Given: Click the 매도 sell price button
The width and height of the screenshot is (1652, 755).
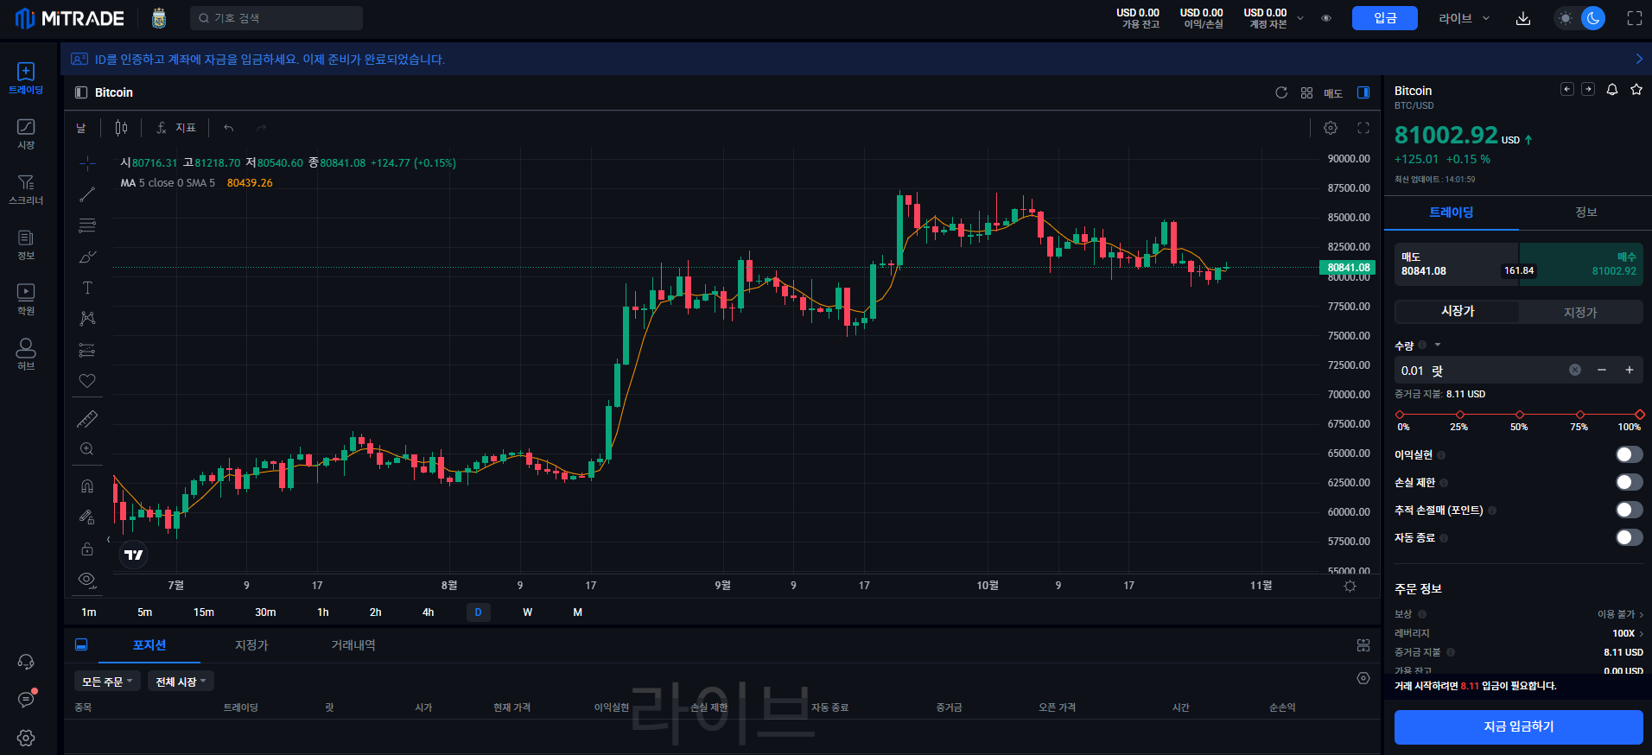Looking at the screenshot, I should pyautogui.click(x=1456, y=264).
